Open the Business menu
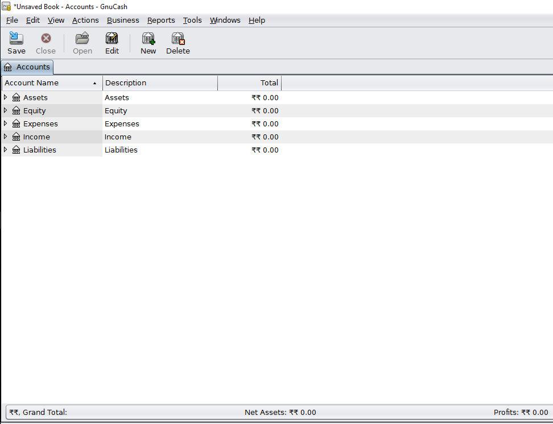This screenshot has height=424, width=553. 123,20
